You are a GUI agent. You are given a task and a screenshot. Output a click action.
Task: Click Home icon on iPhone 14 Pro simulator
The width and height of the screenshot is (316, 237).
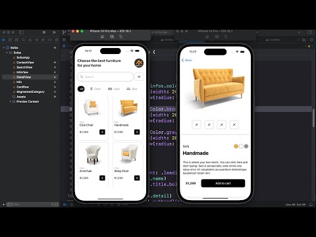click(207, 37)
